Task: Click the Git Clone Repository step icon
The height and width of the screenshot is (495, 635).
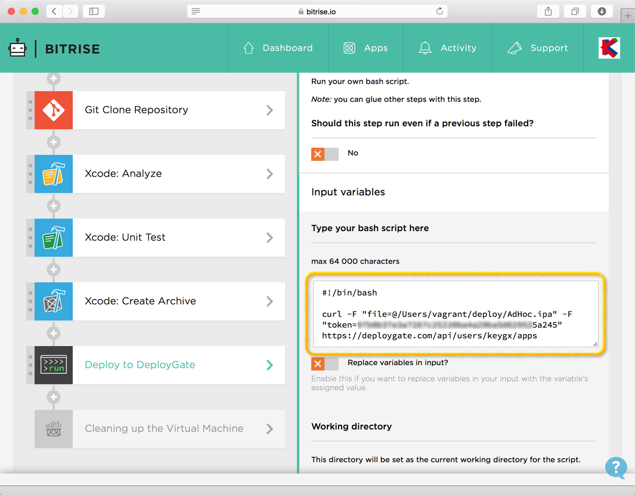Action: (54, 110)
